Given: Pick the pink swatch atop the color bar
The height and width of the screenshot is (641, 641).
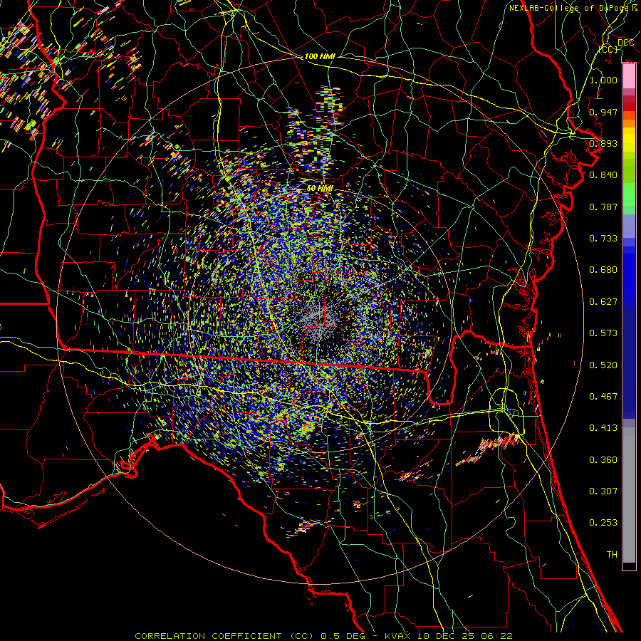Looking at the screenshot, I should click(x=629, y=75).
